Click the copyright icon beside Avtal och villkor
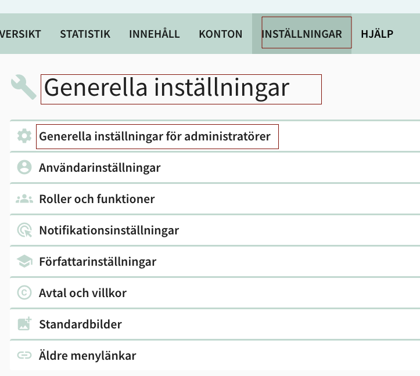Image resolution: width=420 pixels, height=376 pixels. (x=24, y=293)
